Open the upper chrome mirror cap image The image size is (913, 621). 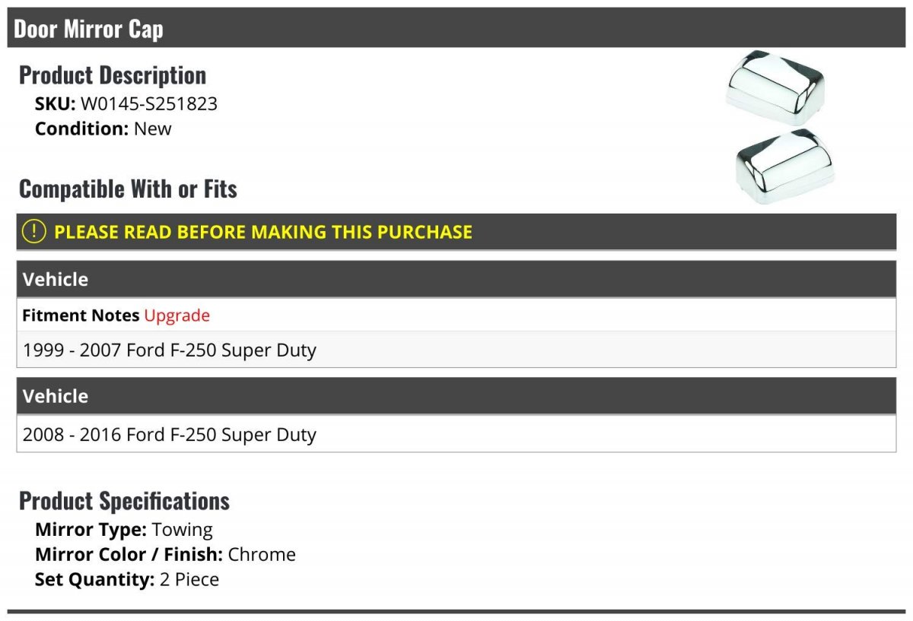(775, 87)
